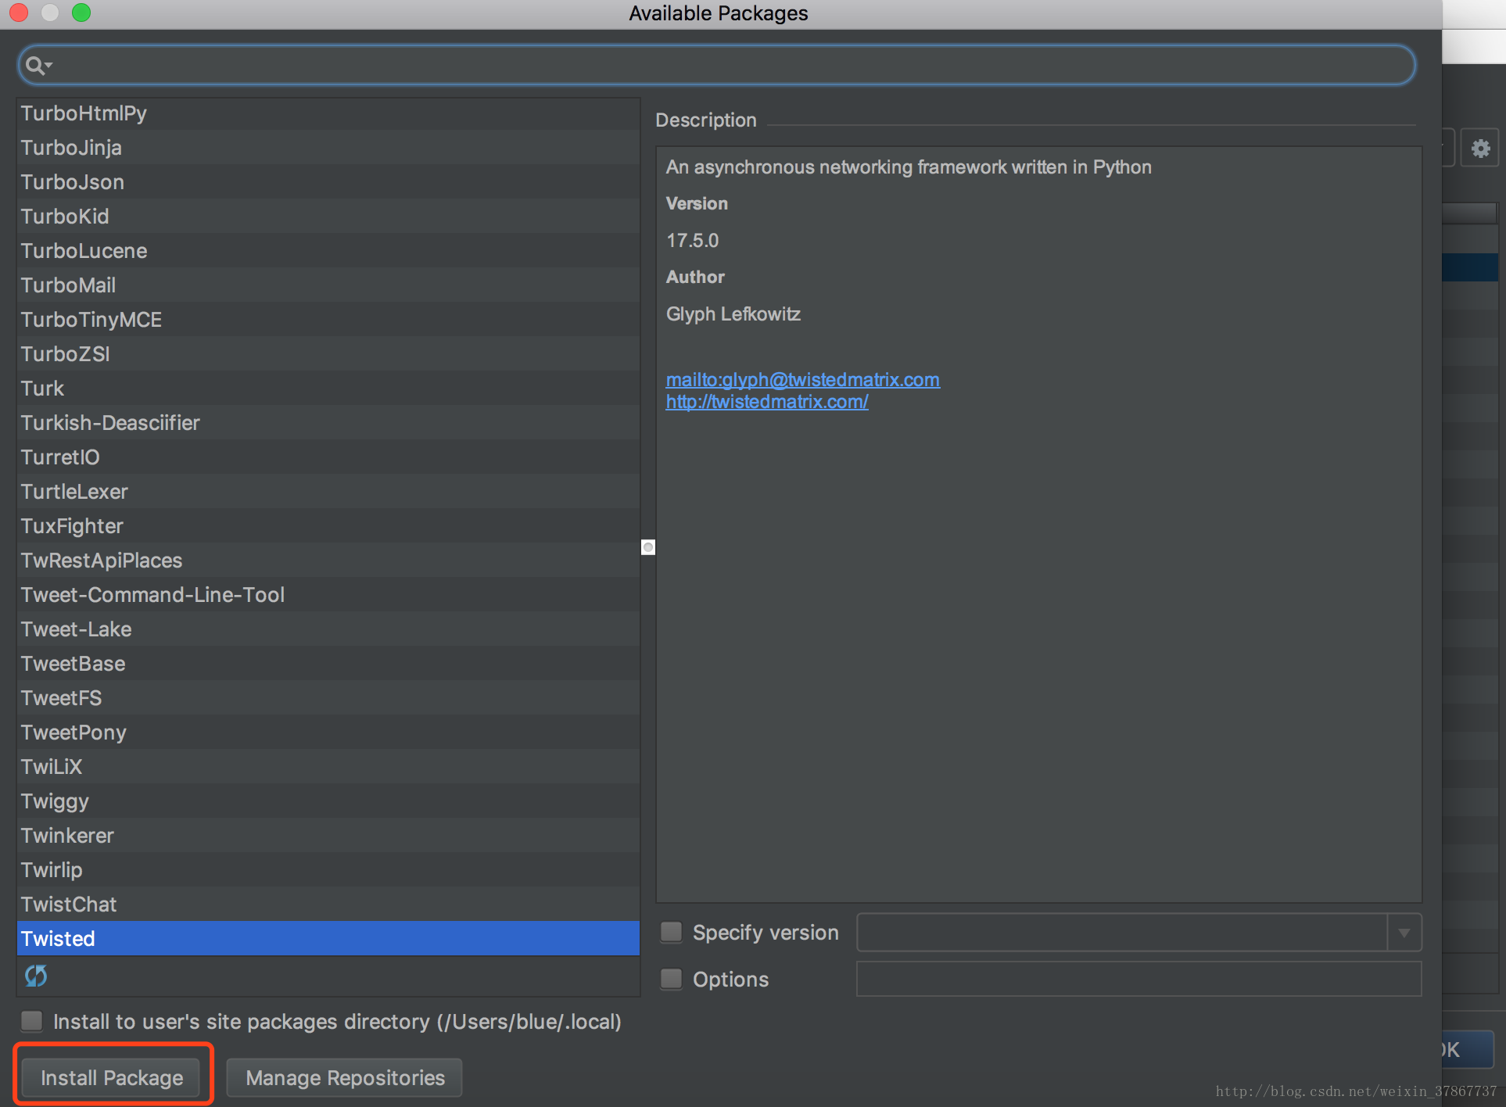Viewport: 1506px width, 1107px height.
Task: Select the TwistChat package
Action: point(328,904)
